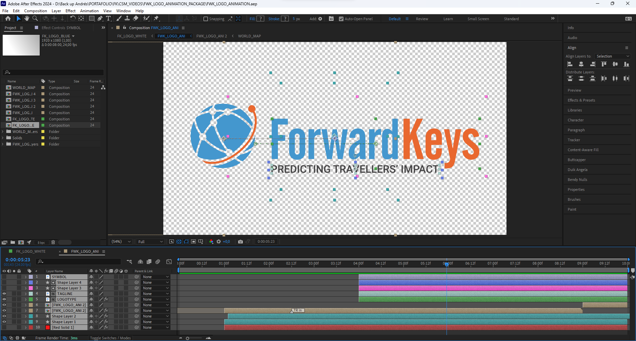
Task: Uncheck Auto-Open Panel checkbox
Action: click(x=341, y=19)
